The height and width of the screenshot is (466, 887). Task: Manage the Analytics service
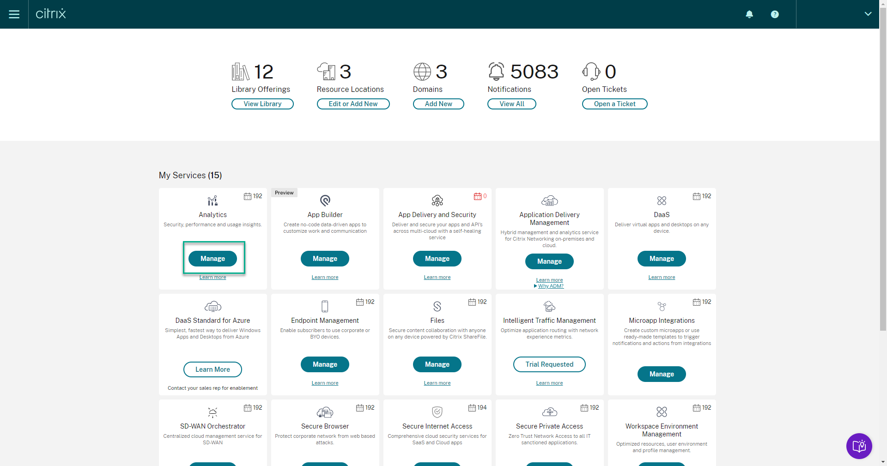pos(213,259)
